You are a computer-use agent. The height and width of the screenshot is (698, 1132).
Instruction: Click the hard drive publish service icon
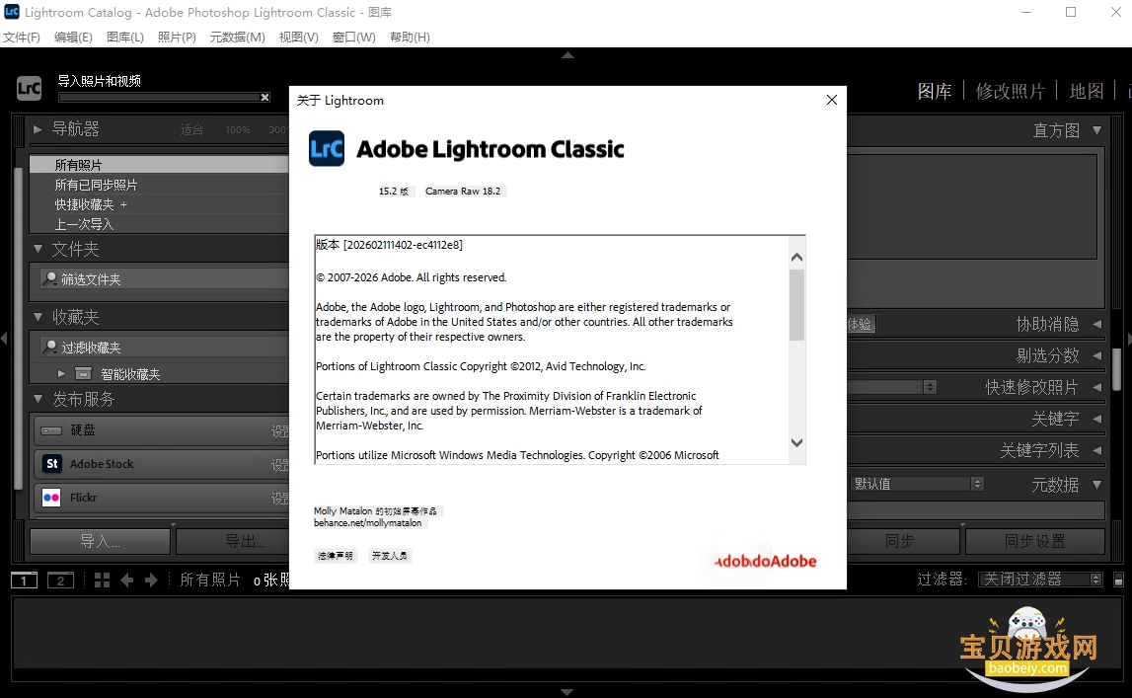click(52, 430)
